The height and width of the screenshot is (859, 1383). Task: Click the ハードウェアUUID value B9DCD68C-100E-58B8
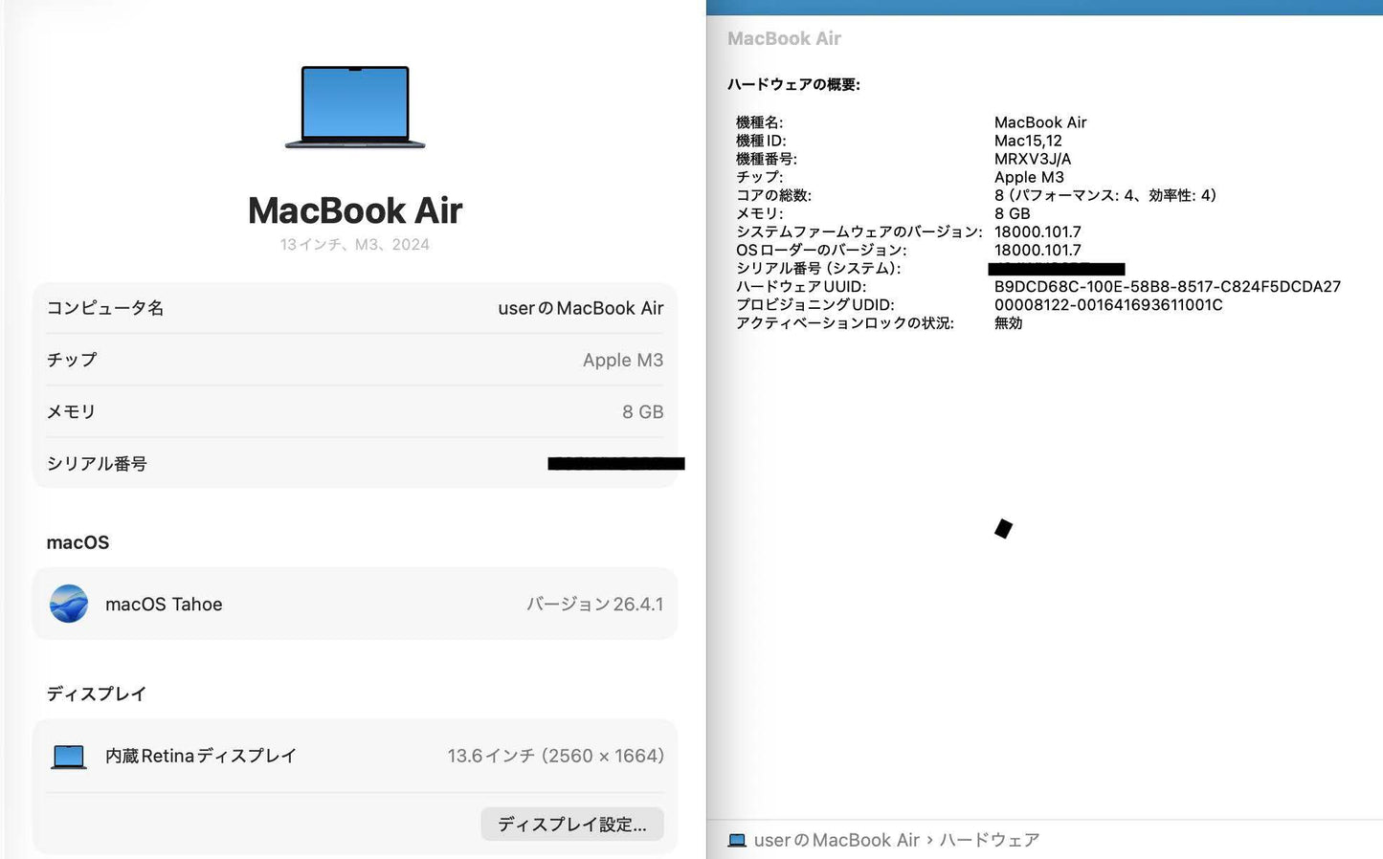click(1168, 286)
